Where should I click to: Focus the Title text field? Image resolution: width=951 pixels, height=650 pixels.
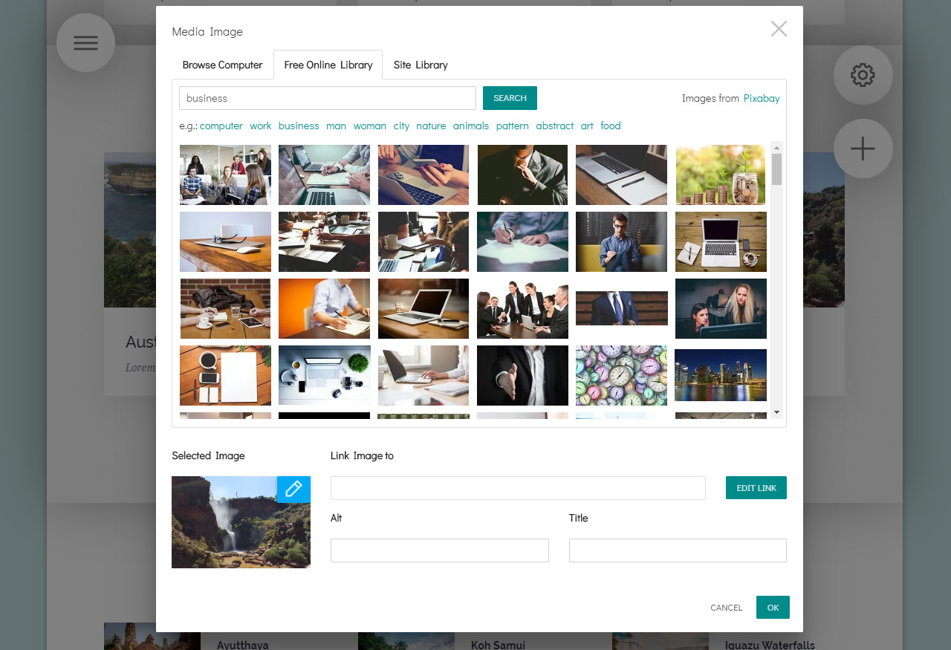[678, 550]
